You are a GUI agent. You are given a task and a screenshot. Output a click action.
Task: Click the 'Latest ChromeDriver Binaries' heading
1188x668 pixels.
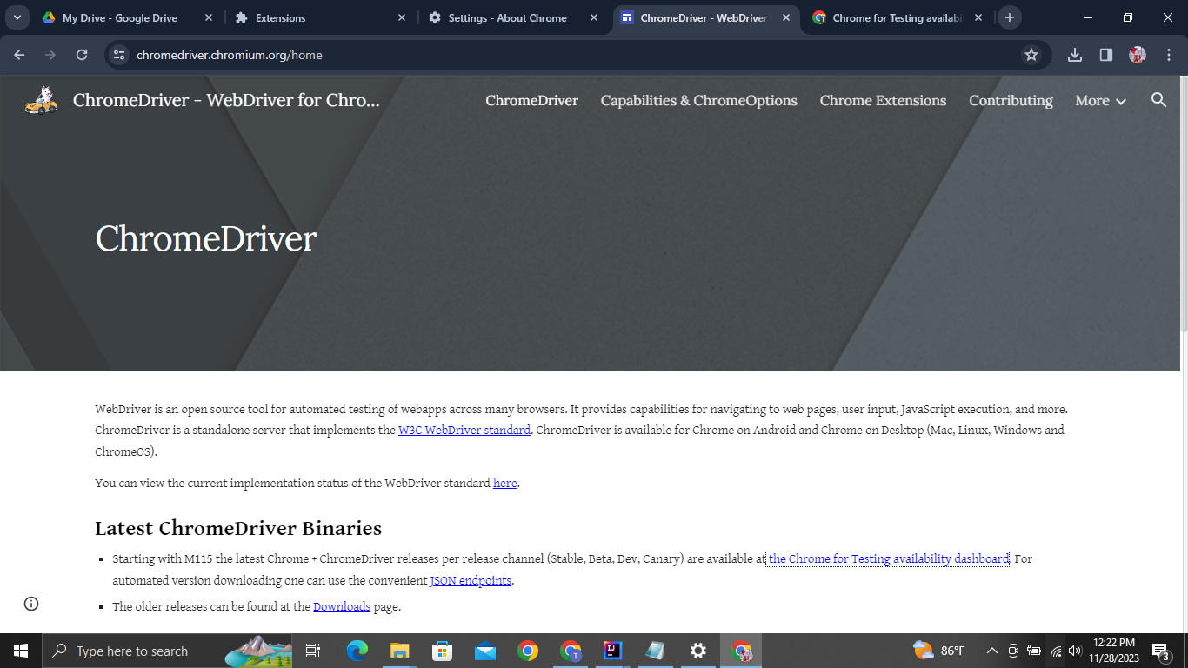click(x=238, y=528)
